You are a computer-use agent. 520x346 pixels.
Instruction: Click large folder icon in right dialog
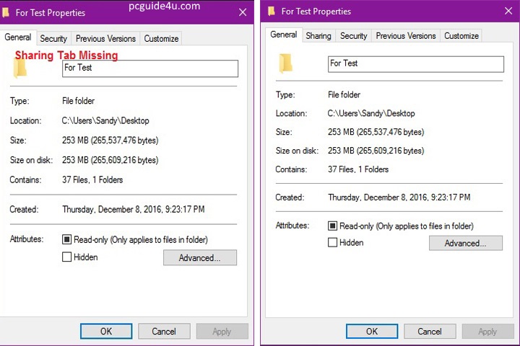coord(286,63)
